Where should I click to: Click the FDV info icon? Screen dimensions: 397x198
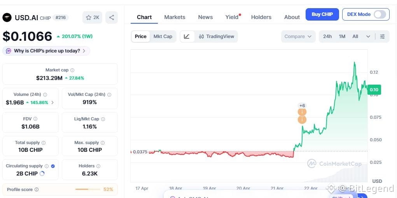tap(35, 118)
